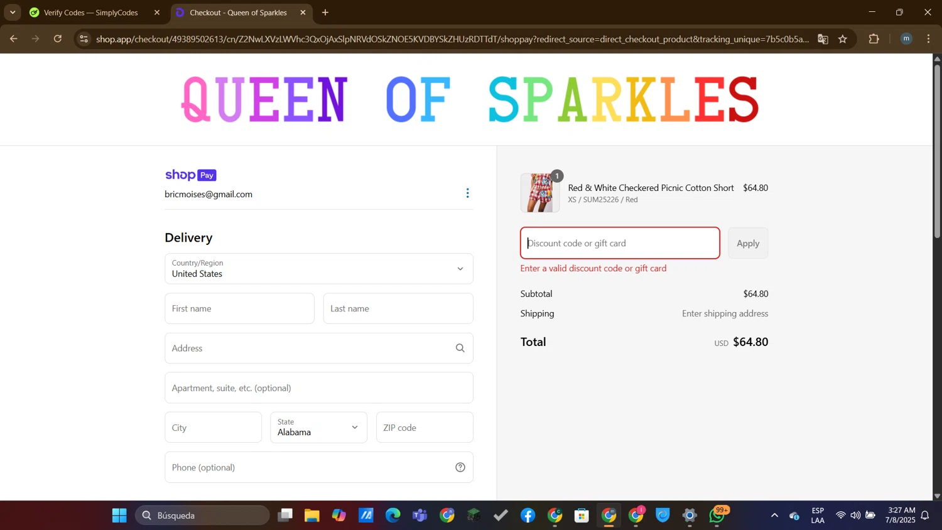The height and width of the screenshot is (530, 942).
Task: Click the address search magnifier icon
Action: (x=460, y=348)
